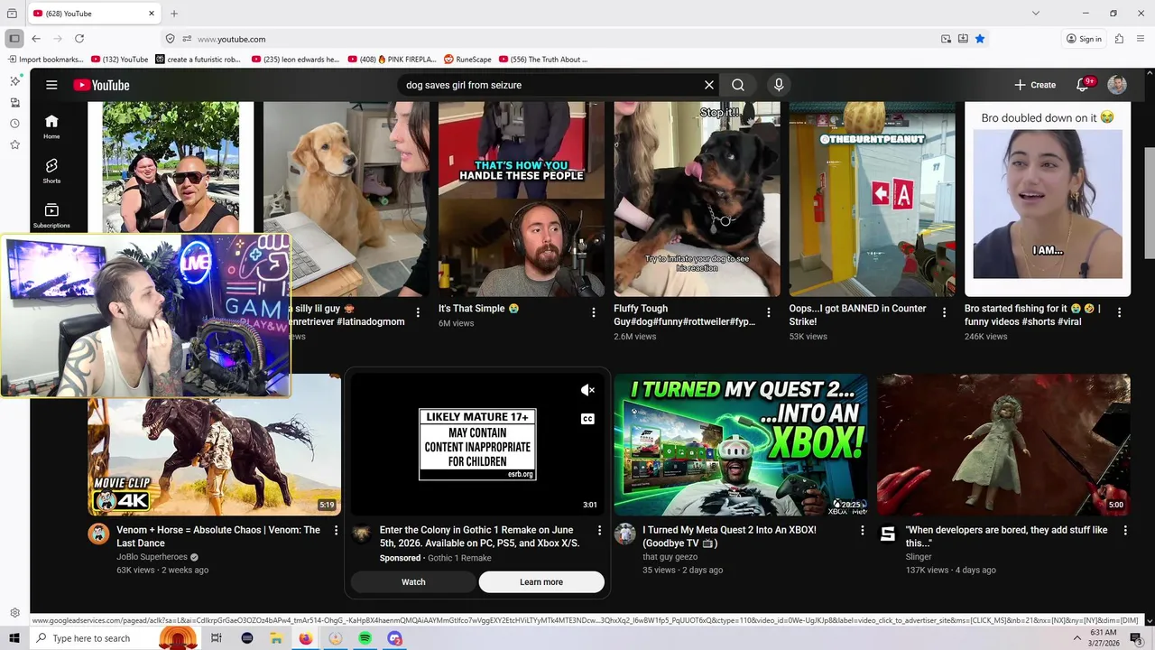This screenshot has width=1155, height=650.
Task: Open options for Venom + Horse video
Action: 336,531
